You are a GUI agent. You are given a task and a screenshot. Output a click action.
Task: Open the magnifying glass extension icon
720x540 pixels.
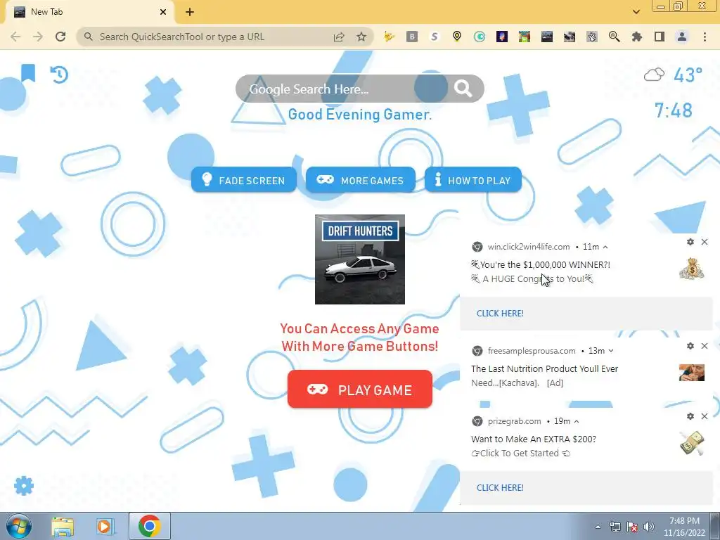[x=614, y=37]
